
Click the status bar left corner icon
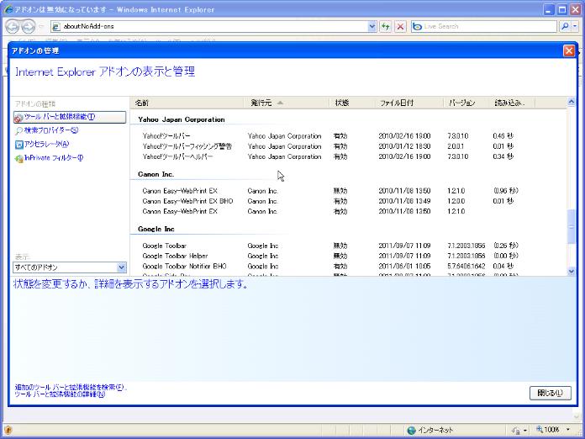pos(8,430)
